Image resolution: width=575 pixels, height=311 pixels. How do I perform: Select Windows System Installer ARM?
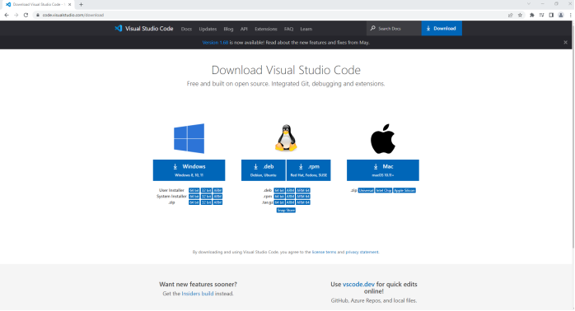tap(217, 197)
